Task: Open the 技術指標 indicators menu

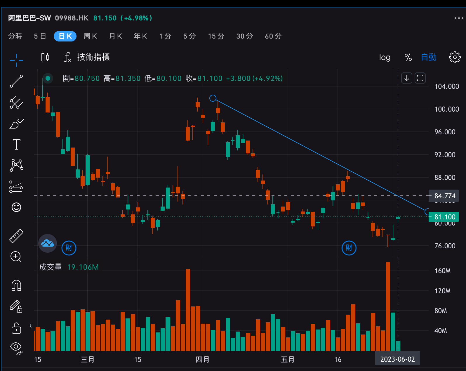Action: (x=87, y=57)
